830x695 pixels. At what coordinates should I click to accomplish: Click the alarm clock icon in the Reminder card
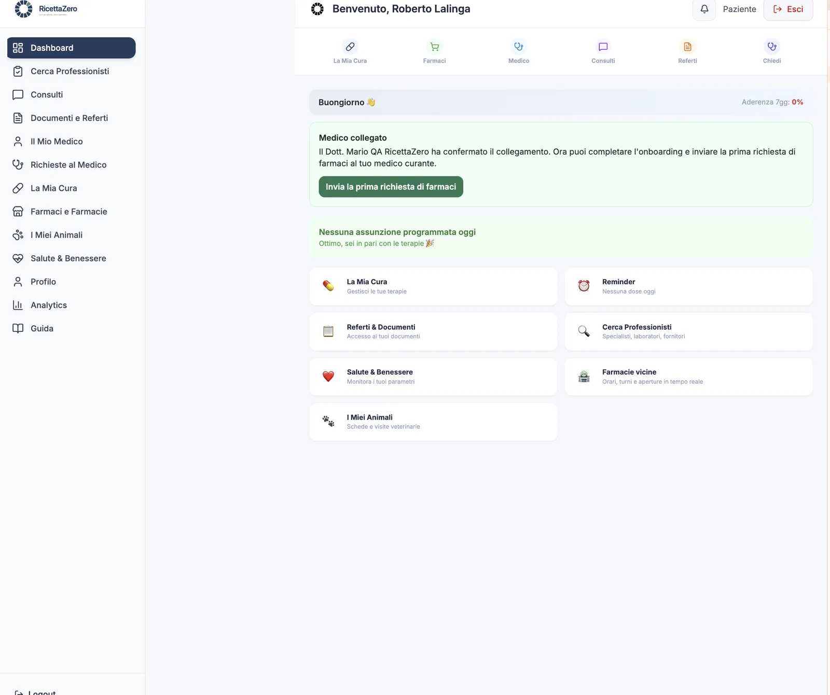pyautogui.click(x=584, y=286)
